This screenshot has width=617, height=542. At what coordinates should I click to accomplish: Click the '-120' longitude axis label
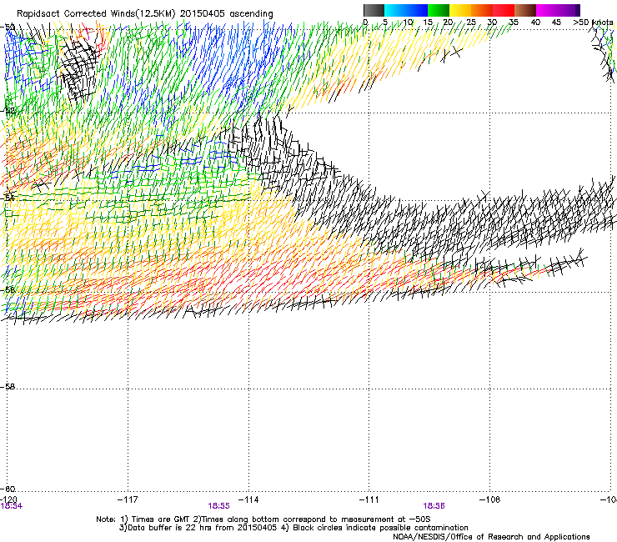click(x=8, y=499)
